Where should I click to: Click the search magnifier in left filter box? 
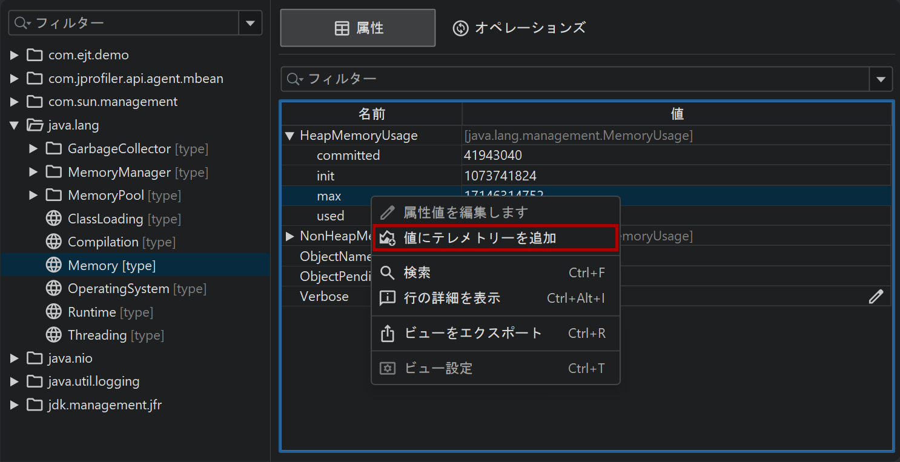tap(22, 23)
